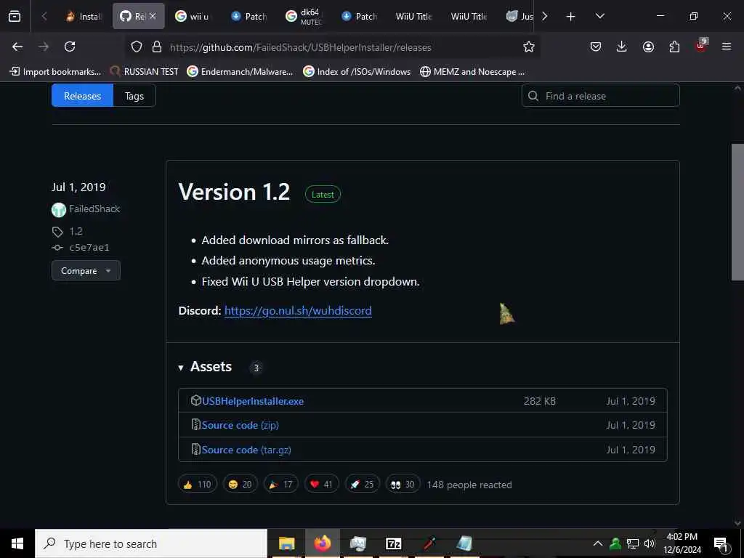The image size is (744, 558).
Task: Bookmark this page with the star icon
Action: pyautogui.click(x=529, y=46)
